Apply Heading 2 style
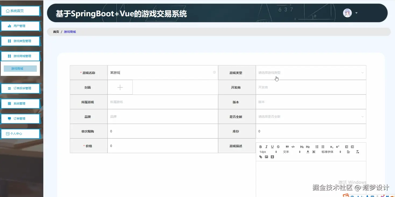 308,147
